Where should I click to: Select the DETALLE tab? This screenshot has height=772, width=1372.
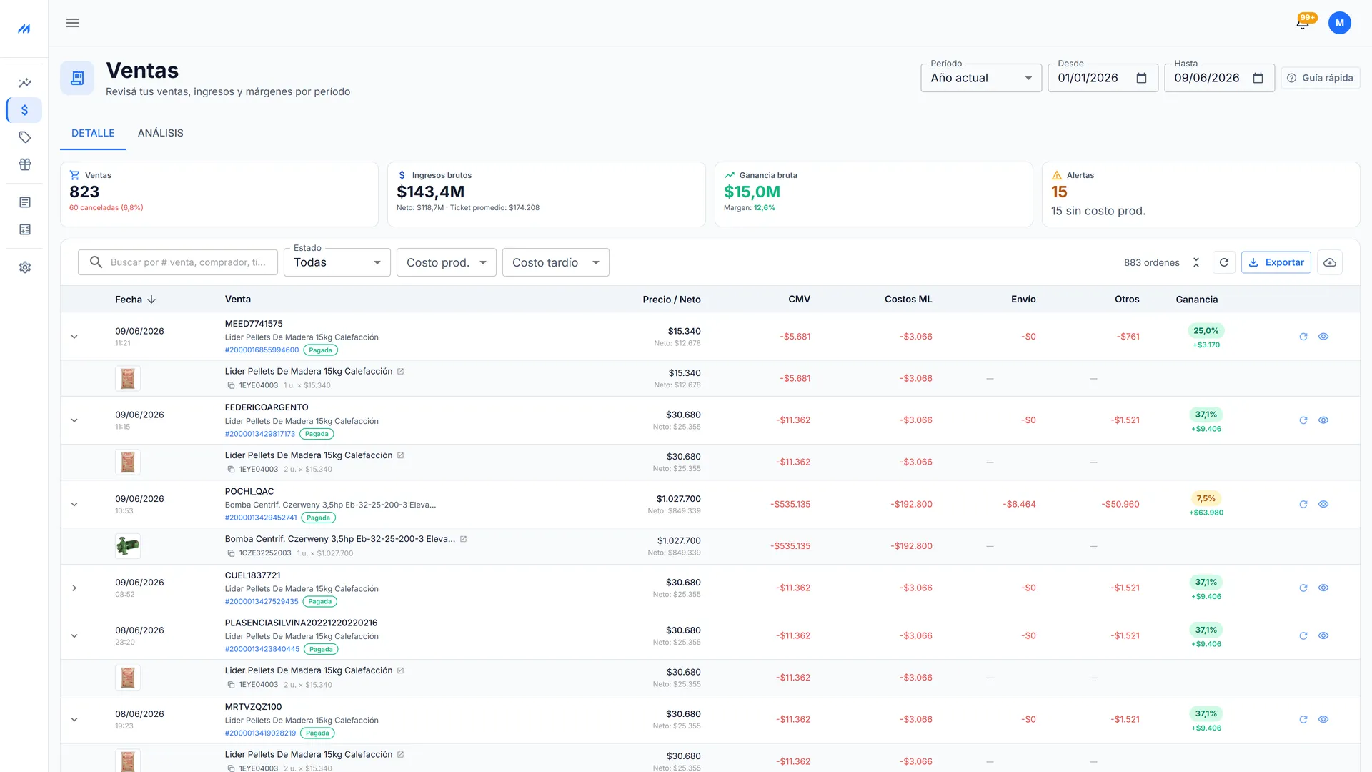[x=93, y=133]
